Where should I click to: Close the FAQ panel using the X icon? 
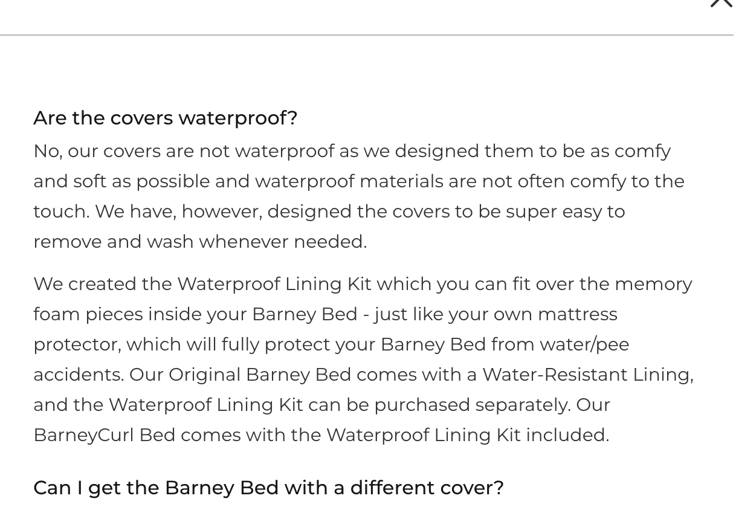coord(721,2)
